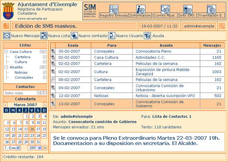This screenshot has width=228, height=162.
Task: Click the Nuevo Mensaje link
Action: pos(25,36)
